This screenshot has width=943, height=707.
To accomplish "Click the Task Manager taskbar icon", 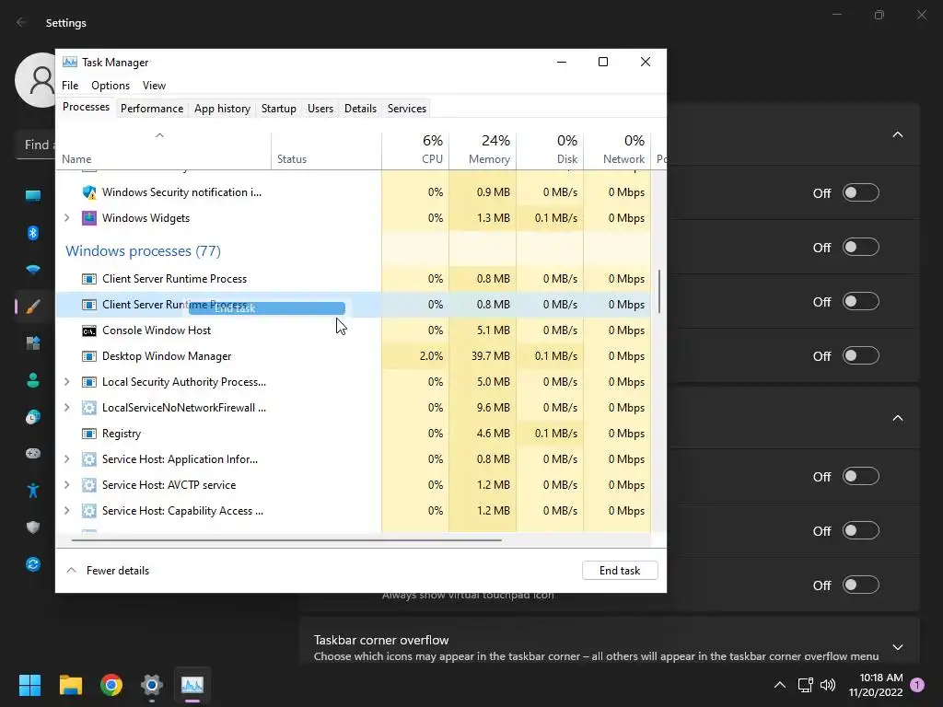I will coord(192,685).
